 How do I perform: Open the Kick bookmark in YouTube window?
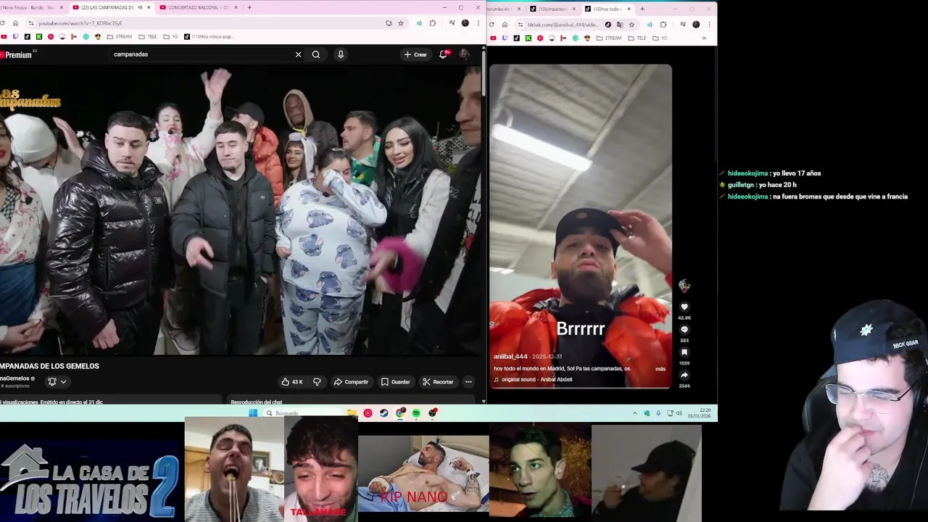[x=39, y=37]
